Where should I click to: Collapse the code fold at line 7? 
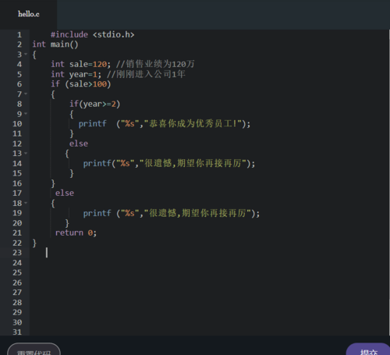coord(26,94)
